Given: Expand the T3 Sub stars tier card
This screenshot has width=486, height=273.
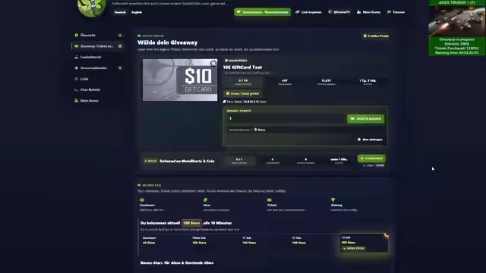Looking at the screenshot, I should tap(364, 243).
